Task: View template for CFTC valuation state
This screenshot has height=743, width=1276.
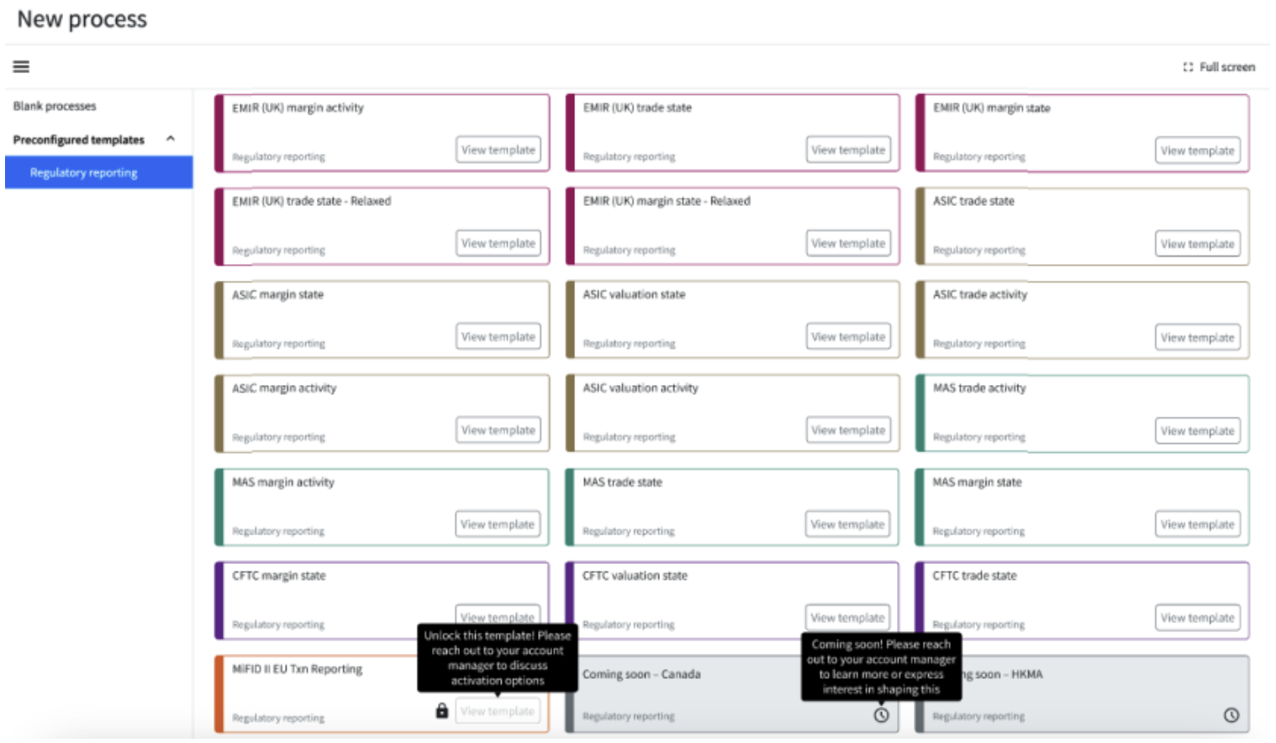Action: tap(847, 617)
